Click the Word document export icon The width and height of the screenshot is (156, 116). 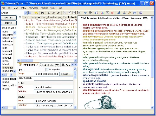click(134, 13)
